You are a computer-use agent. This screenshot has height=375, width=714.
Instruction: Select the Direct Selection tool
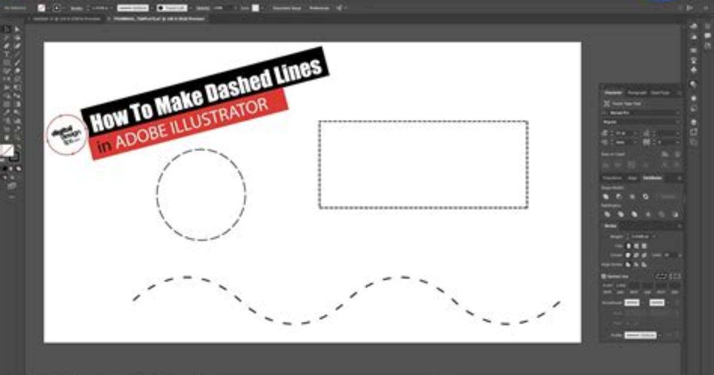17,30
